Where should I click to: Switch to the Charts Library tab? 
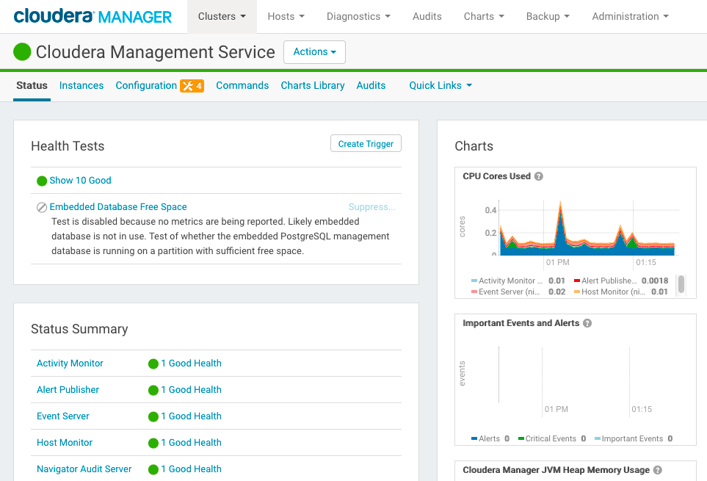(x=313, y=85)
